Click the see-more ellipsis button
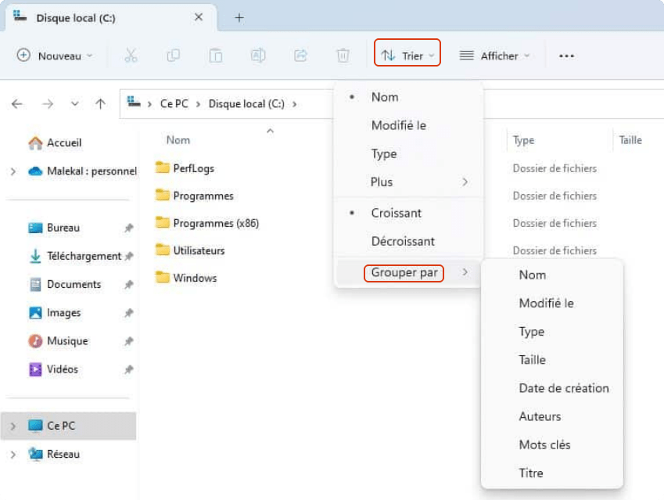 coord(566,56)
